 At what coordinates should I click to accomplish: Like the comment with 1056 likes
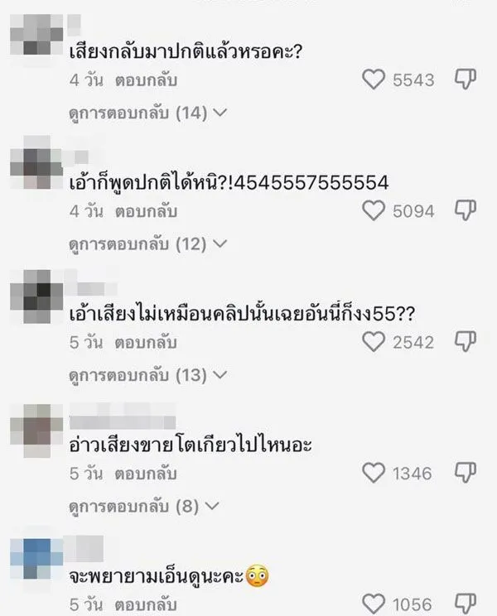tap(373, 604)
